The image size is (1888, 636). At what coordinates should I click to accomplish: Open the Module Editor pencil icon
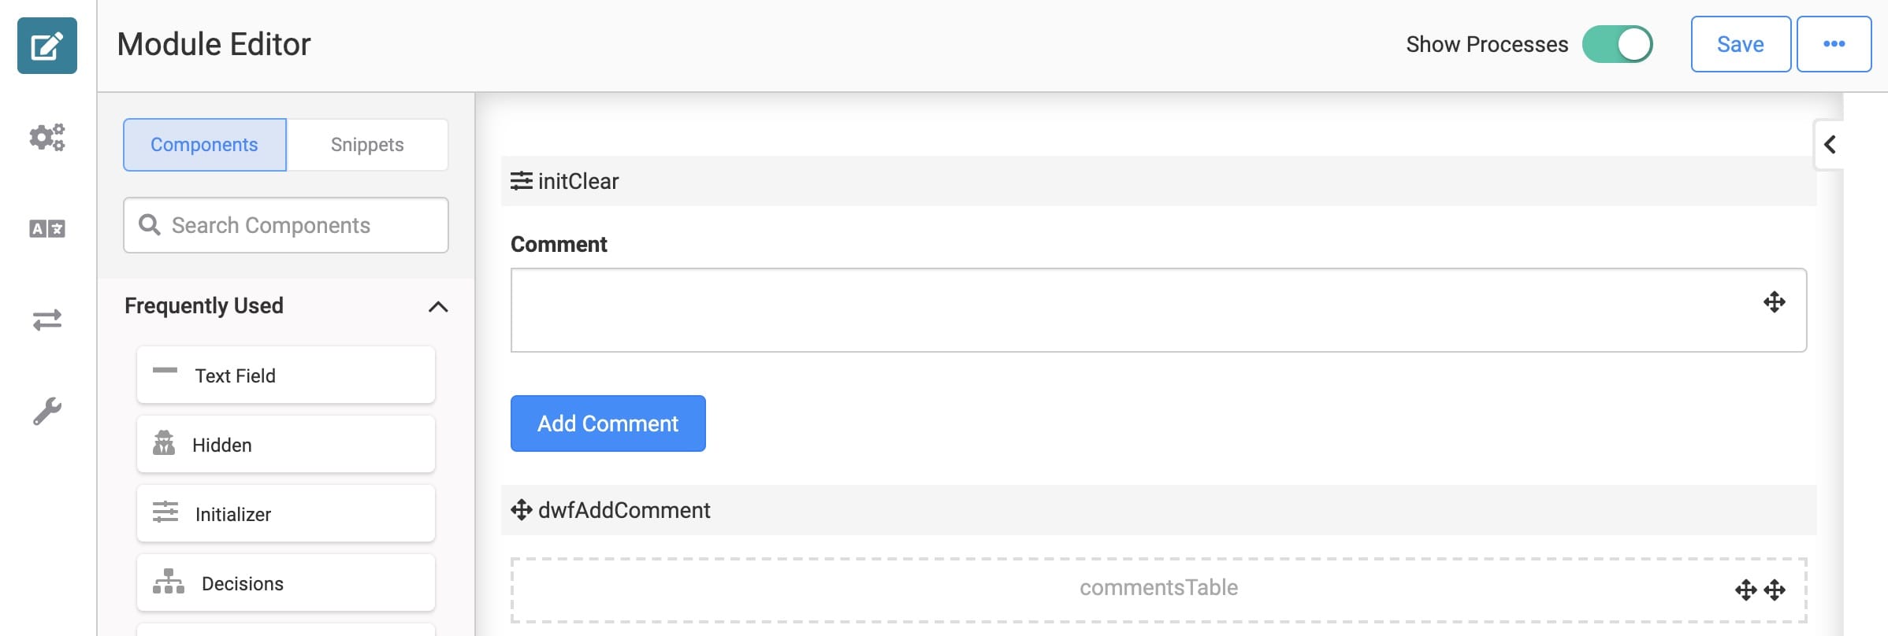click(47, 46)
